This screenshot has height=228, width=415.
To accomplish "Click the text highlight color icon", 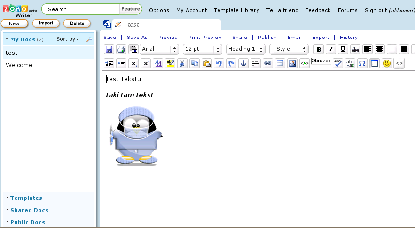I will coord(170,63).
